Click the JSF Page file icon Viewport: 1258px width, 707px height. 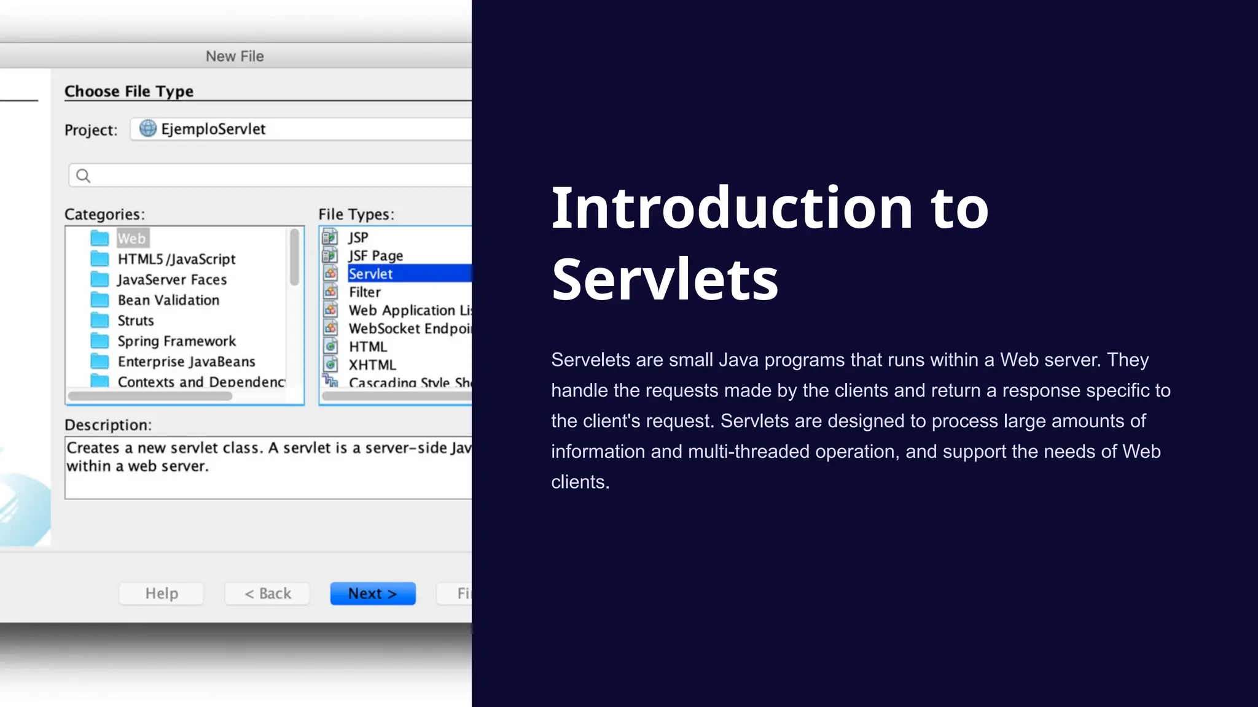pos(330,255)
